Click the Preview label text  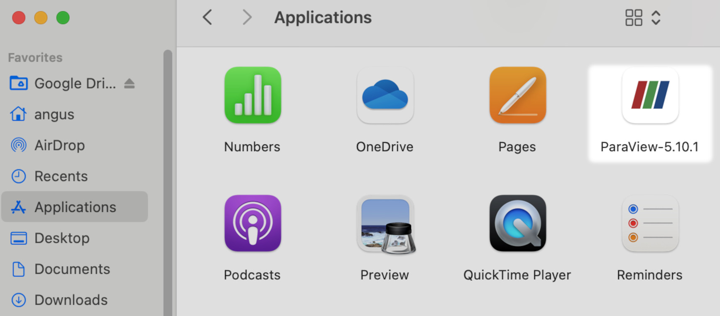tap(384, 275)
